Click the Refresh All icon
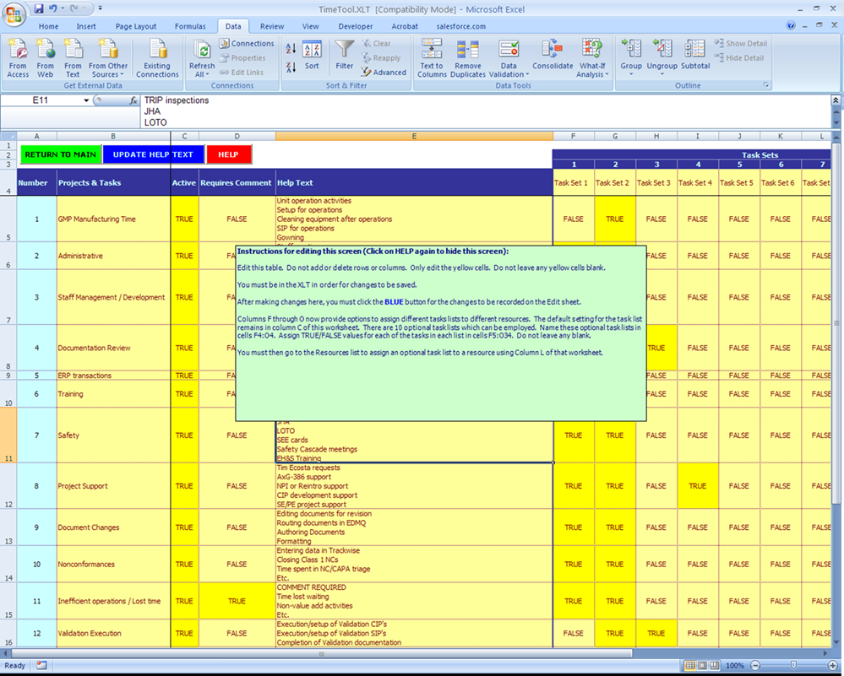 click(203, 50)
